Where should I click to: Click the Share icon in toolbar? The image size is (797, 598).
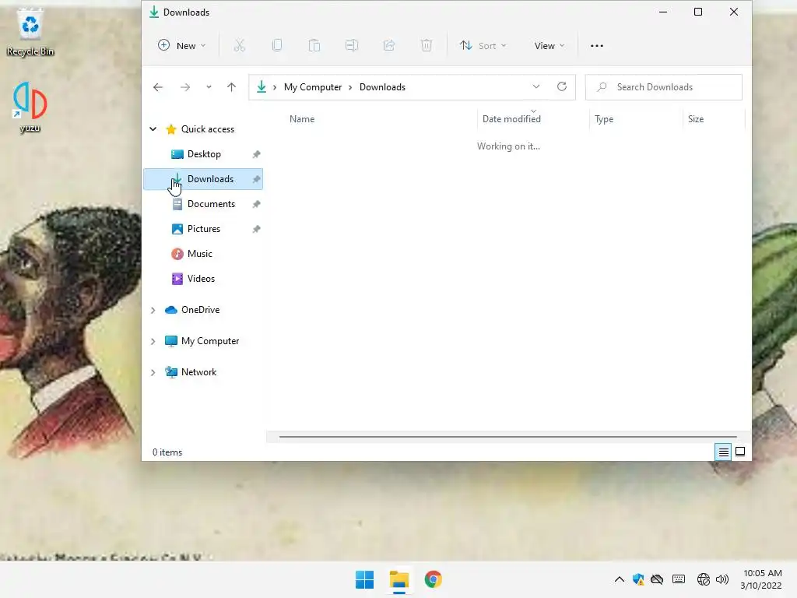(389, 46)
